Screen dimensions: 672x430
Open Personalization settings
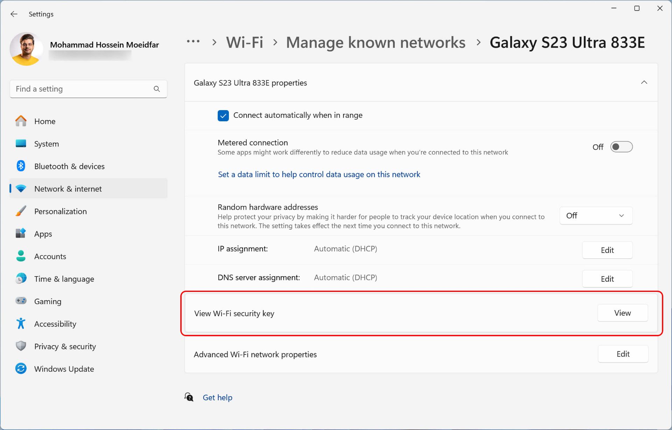(x=88, y=211)
